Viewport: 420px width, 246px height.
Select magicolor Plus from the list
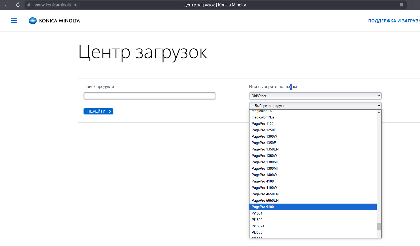(313, 117)
